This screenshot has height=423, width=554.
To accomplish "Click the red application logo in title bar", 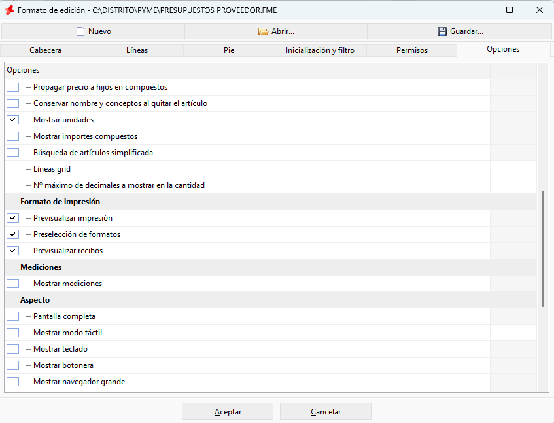I will point(10,10).
